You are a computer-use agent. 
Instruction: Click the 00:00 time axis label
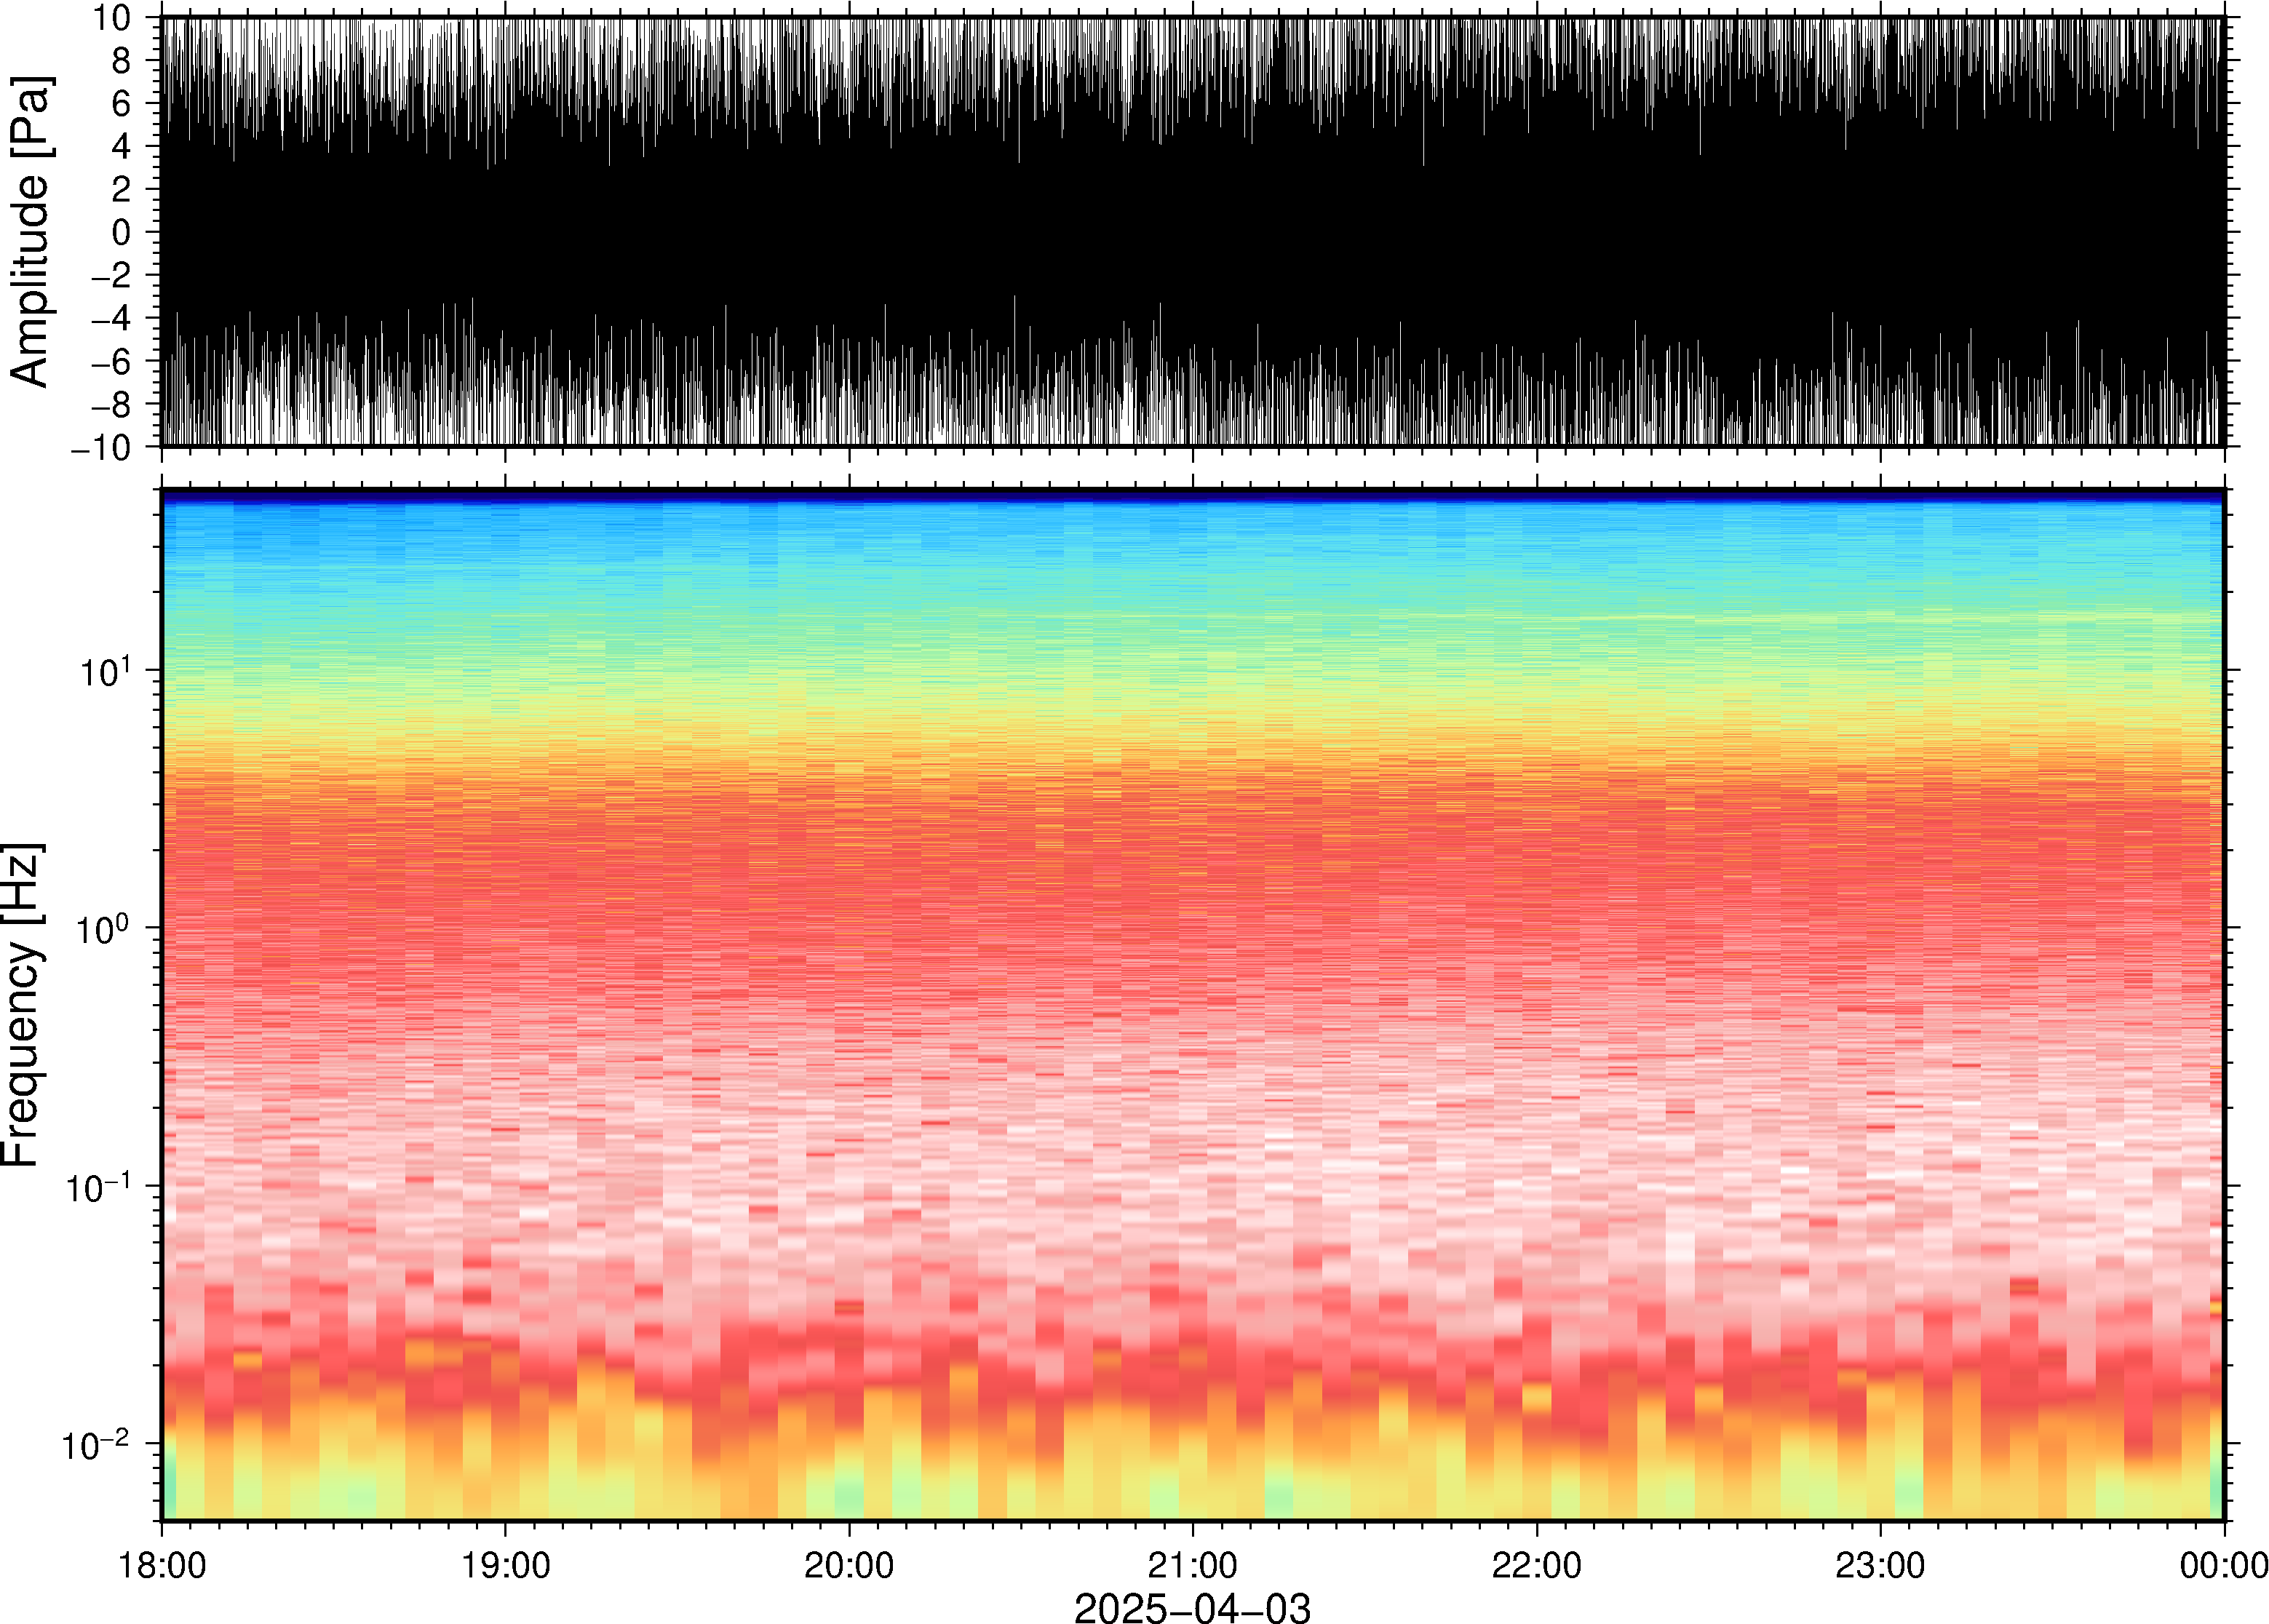coord(2223,1565)
